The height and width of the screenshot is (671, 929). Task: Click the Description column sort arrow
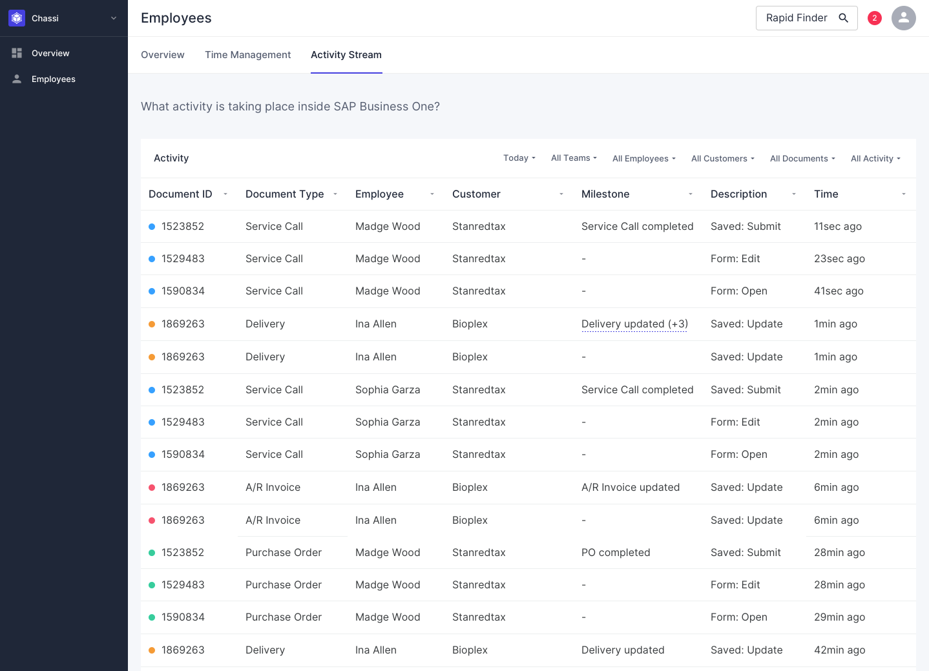[794, 194]
